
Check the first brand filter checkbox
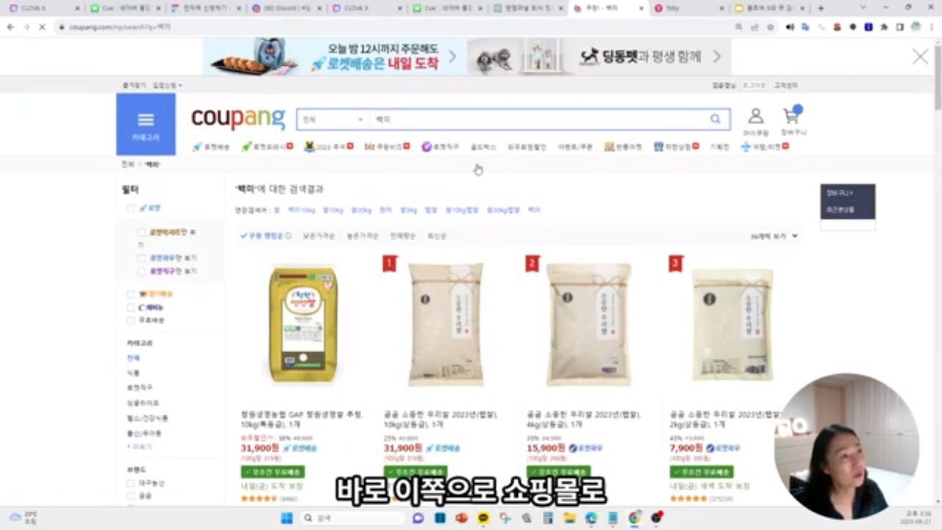pyautogui.click(x=130, y=483)
